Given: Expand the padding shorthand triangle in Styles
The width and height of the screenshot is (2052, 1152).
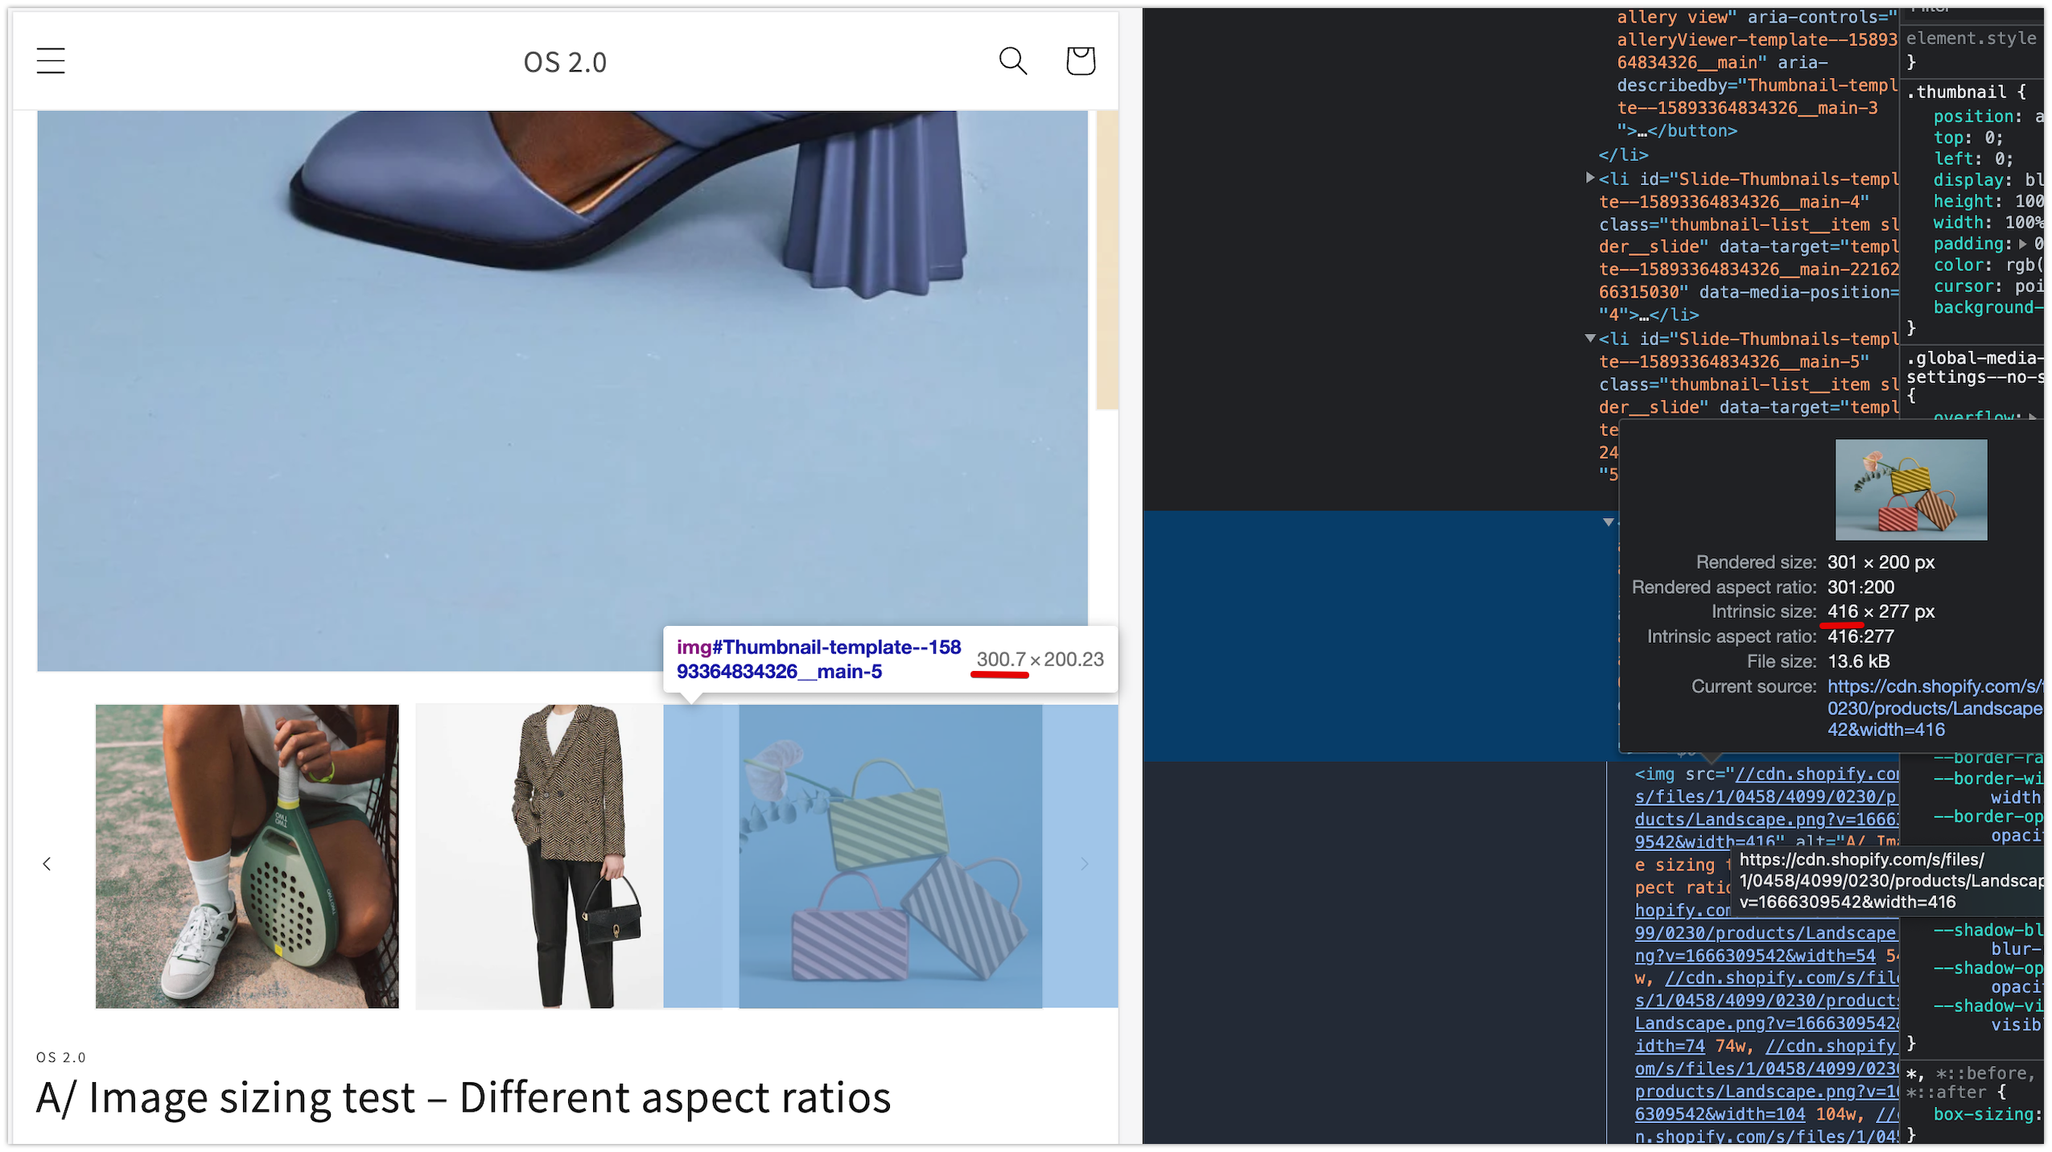Looking at the screenshot, I should click(x=2022, y=244).
